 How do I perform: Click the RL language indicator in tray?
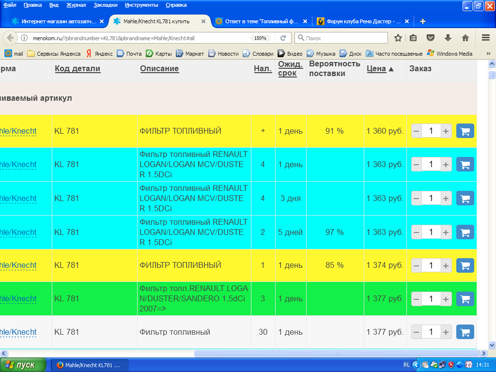(x=406, y=365)
